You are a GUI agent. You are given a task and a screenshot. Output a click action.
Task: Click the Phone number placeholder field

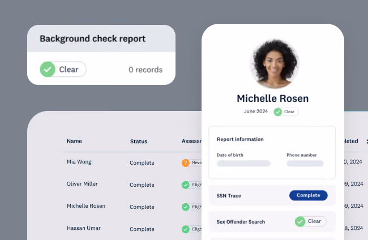tap(305, 163)
